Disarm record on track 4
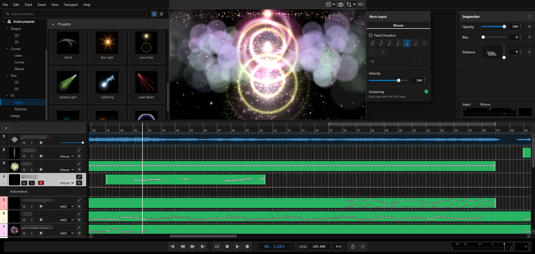Viewport: 535px width, 254px height. (41, 183)
